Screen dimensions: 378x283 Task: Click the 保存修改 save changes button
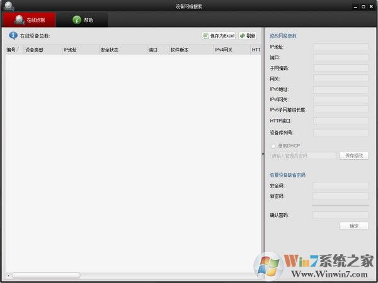(354, 155)
